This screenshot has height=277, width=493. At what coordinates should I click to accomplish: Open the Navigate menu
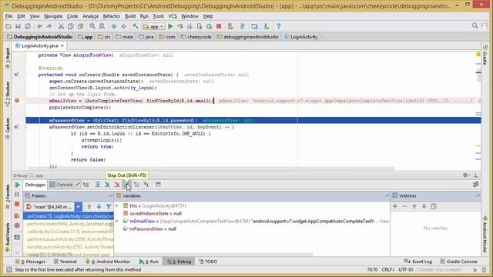[53, 16]
